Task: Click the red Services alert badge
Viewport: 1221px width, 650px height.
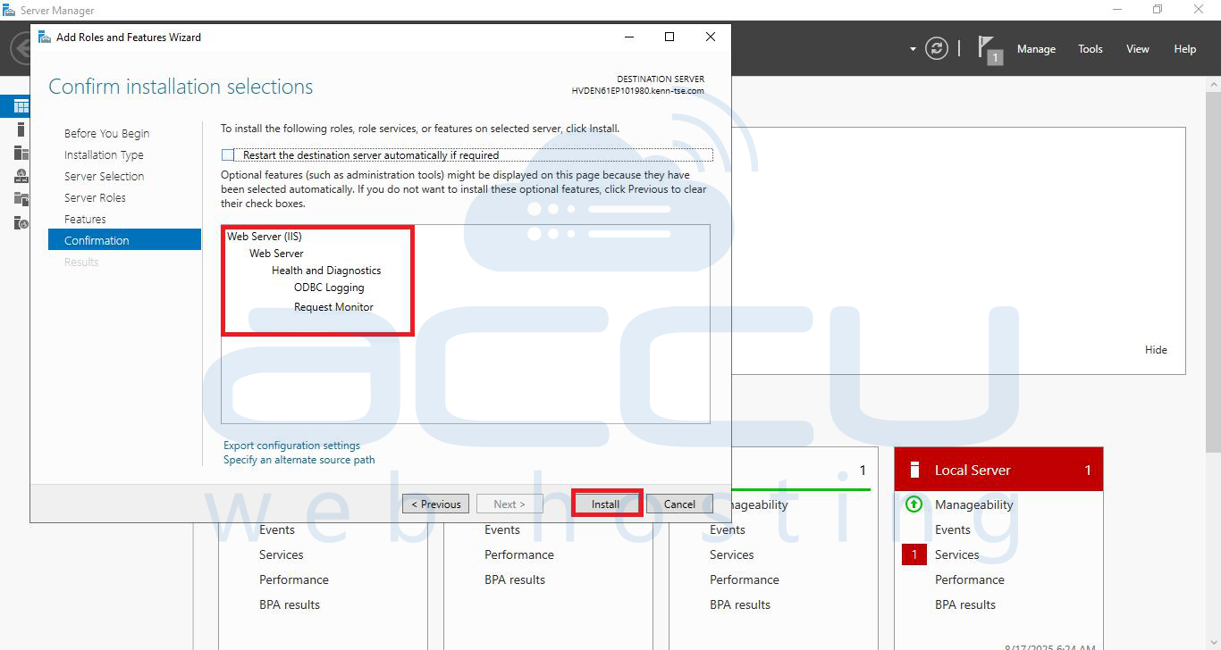Action: 914,554
